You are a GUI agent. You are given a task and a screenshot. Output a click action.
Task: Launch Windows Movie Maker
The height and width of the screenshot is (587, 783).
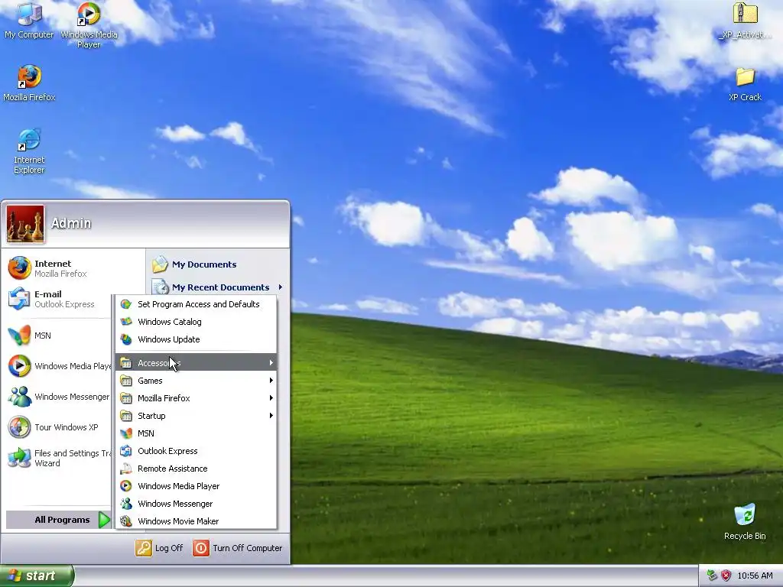[x=196, y=521]
